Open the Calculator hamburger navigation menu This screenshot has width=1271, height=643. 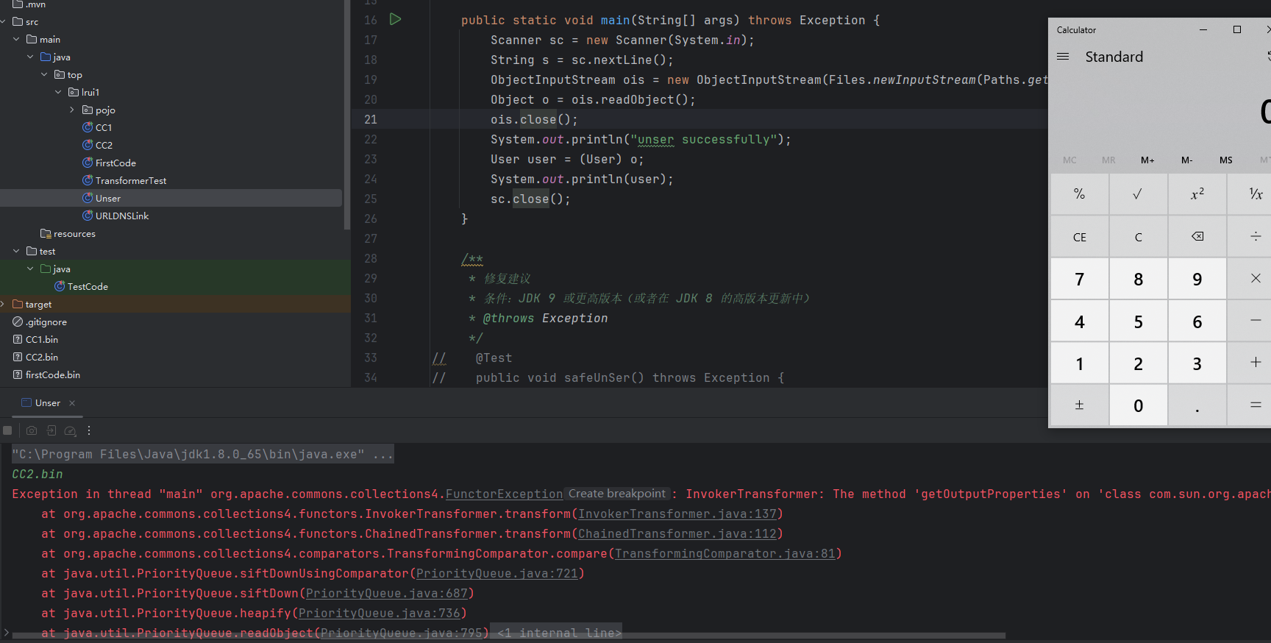[x=1063, y=57]
